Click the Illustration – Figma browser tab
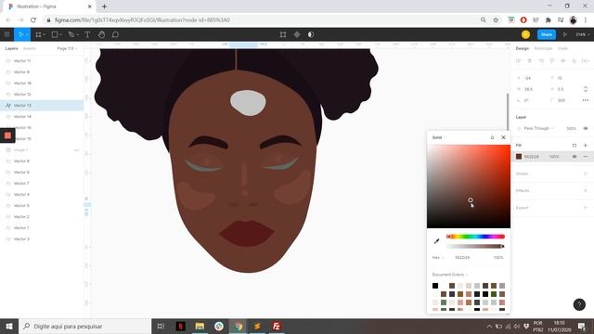594x334 pixels. [x=49, y=6]
